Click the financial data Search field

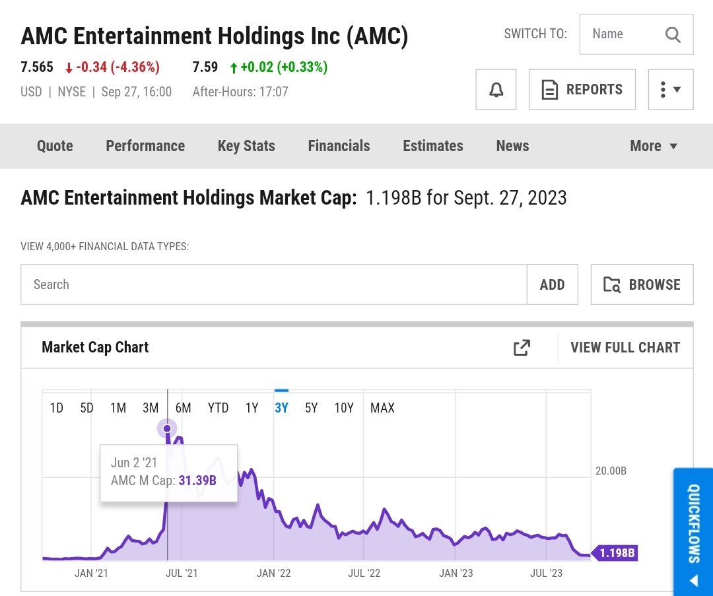274,284
